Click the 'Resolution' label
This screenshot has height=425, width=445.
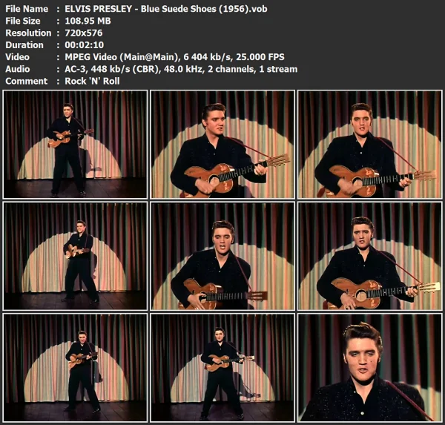pos(28,33)
